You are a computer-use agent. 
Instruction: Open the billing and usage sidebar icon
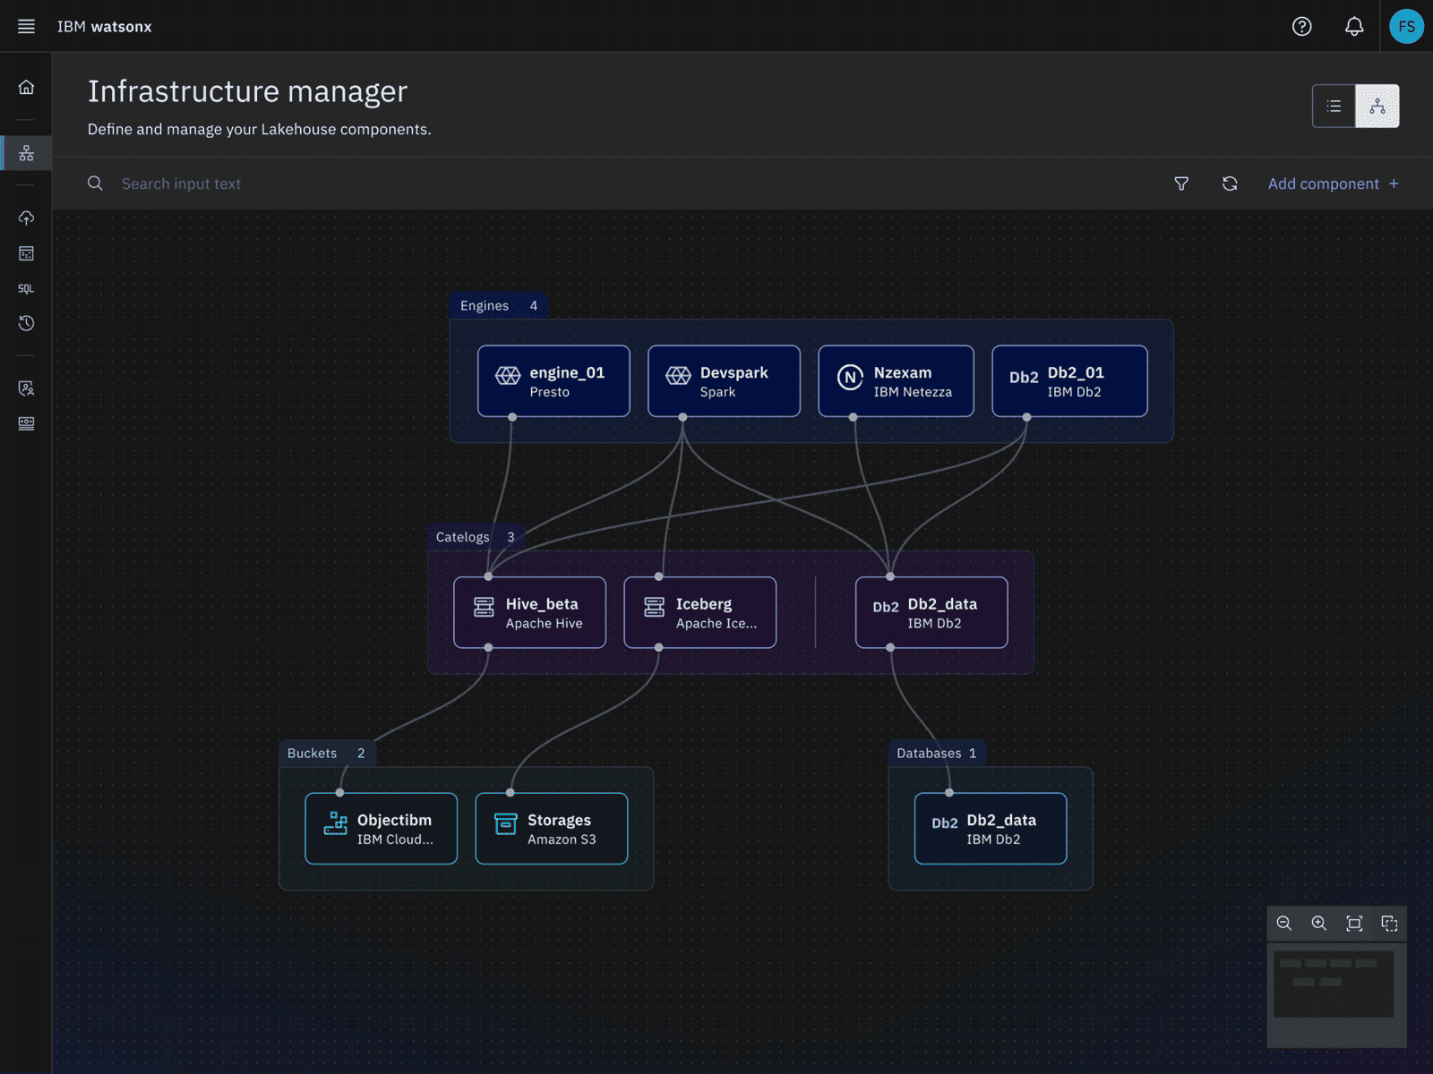pos(26,423)
